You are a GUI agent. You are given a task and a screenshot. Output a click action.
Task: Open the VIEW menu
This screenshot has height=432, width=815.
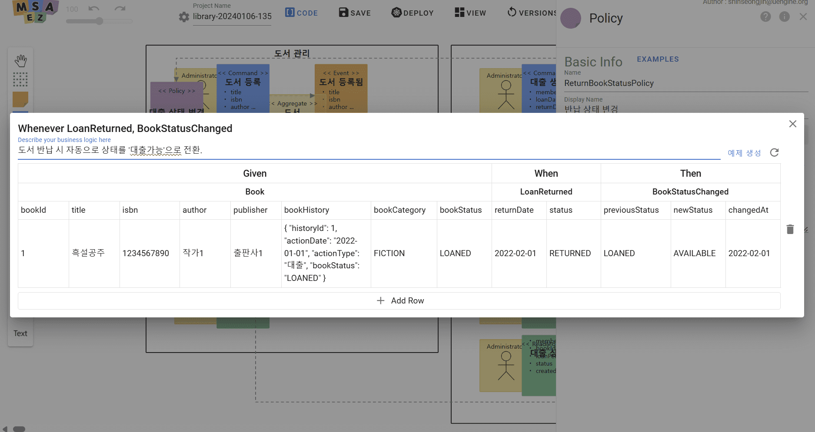point(470,13)
